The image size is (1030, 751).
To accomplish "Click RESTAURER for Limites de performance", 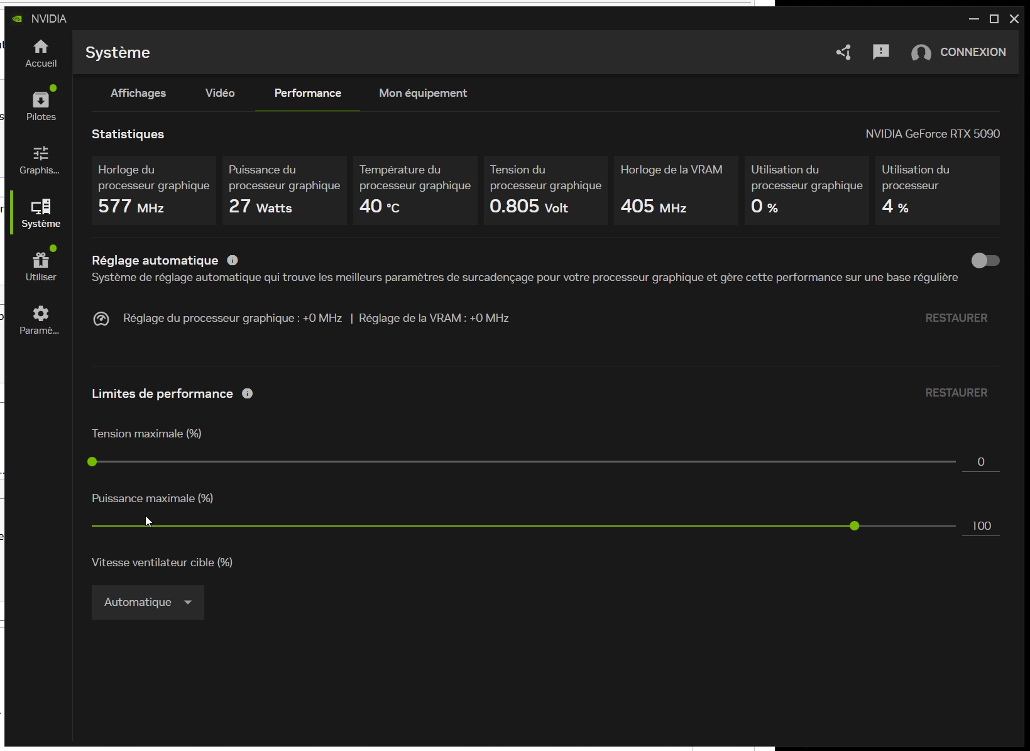I will (x=956, y=393).
